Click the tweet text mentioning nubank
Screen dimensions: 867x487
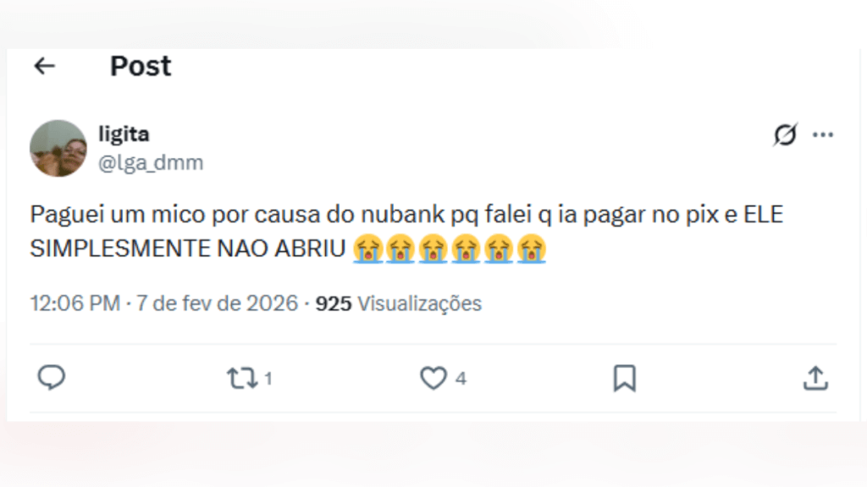pyautogui.click(x=406, y=215)
